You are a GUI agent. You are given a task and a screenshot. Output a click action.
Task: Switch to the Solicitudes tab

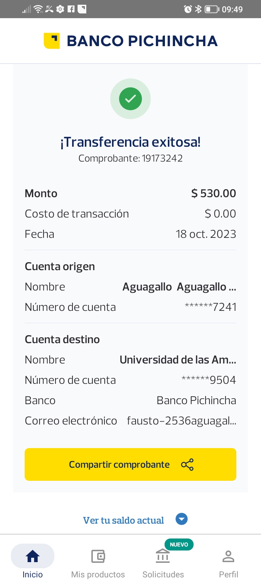coord(163,574)
